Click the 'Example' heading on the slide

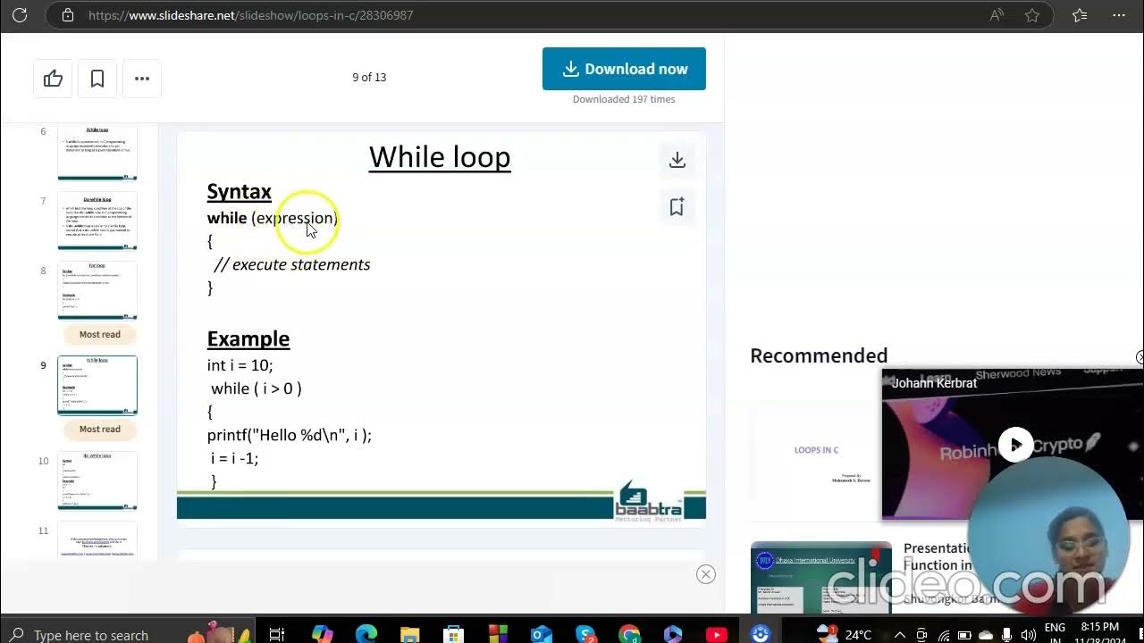pyautogui.click(x=248, y=338)
